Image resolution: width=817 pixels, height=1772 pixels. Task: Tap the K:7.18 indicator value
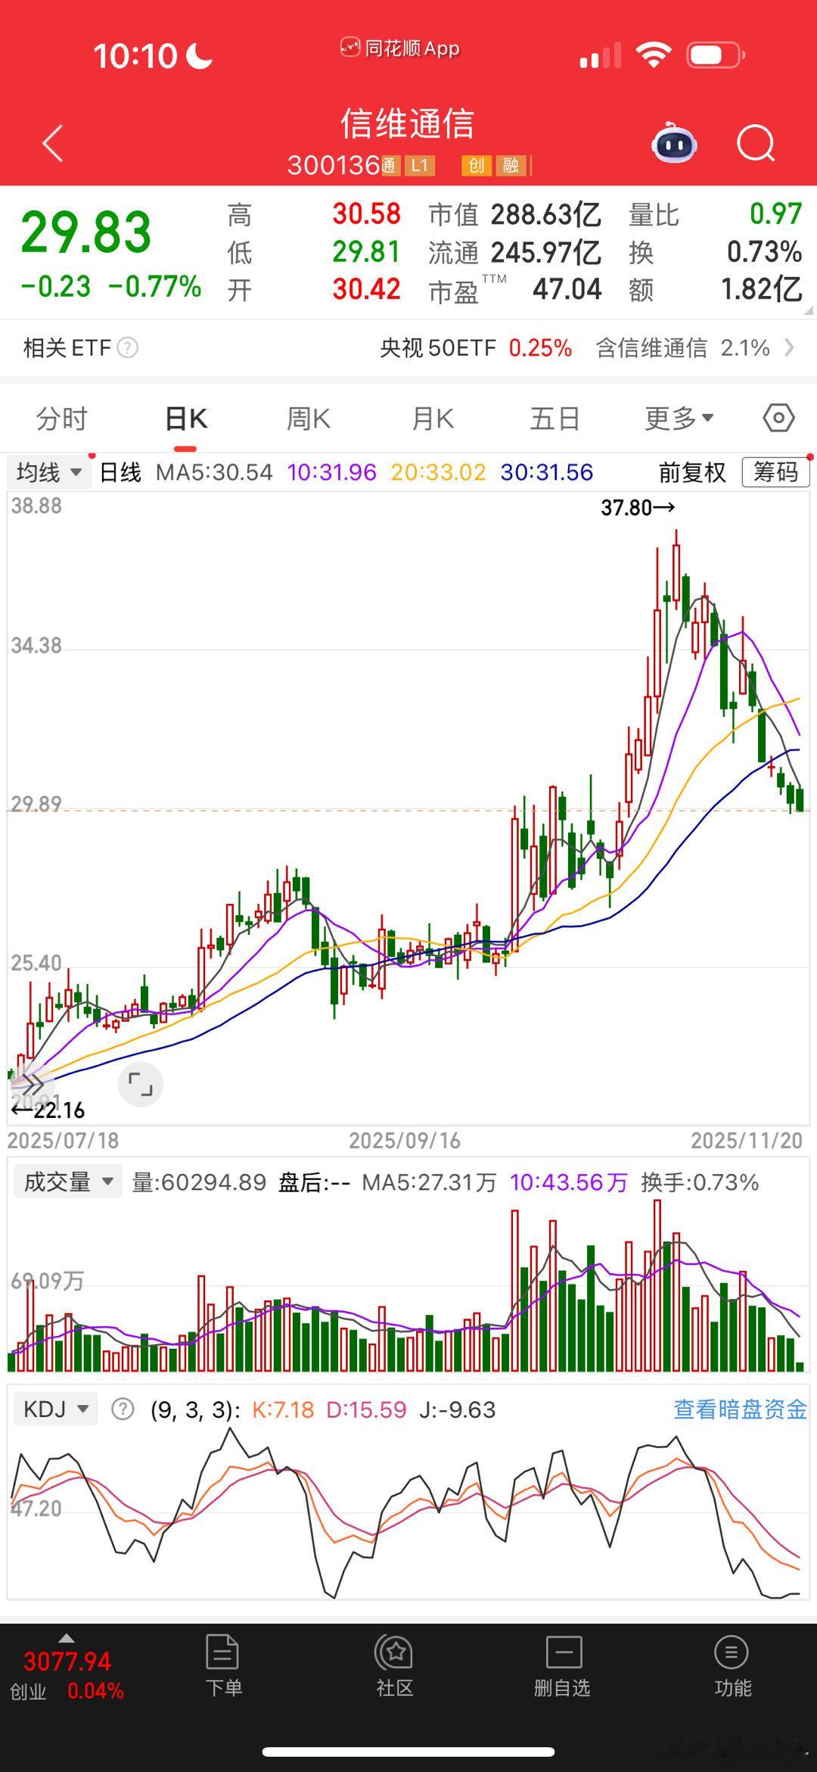[x=282, y=1409]
